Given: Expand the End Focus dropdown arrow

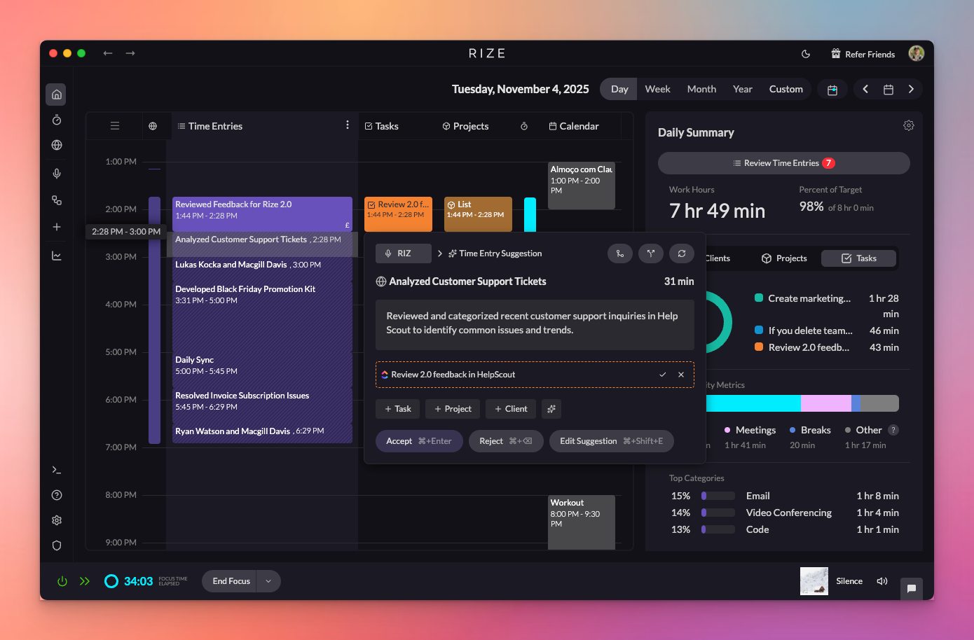Looking at the screenshot, I should click(x=268, y=581).
